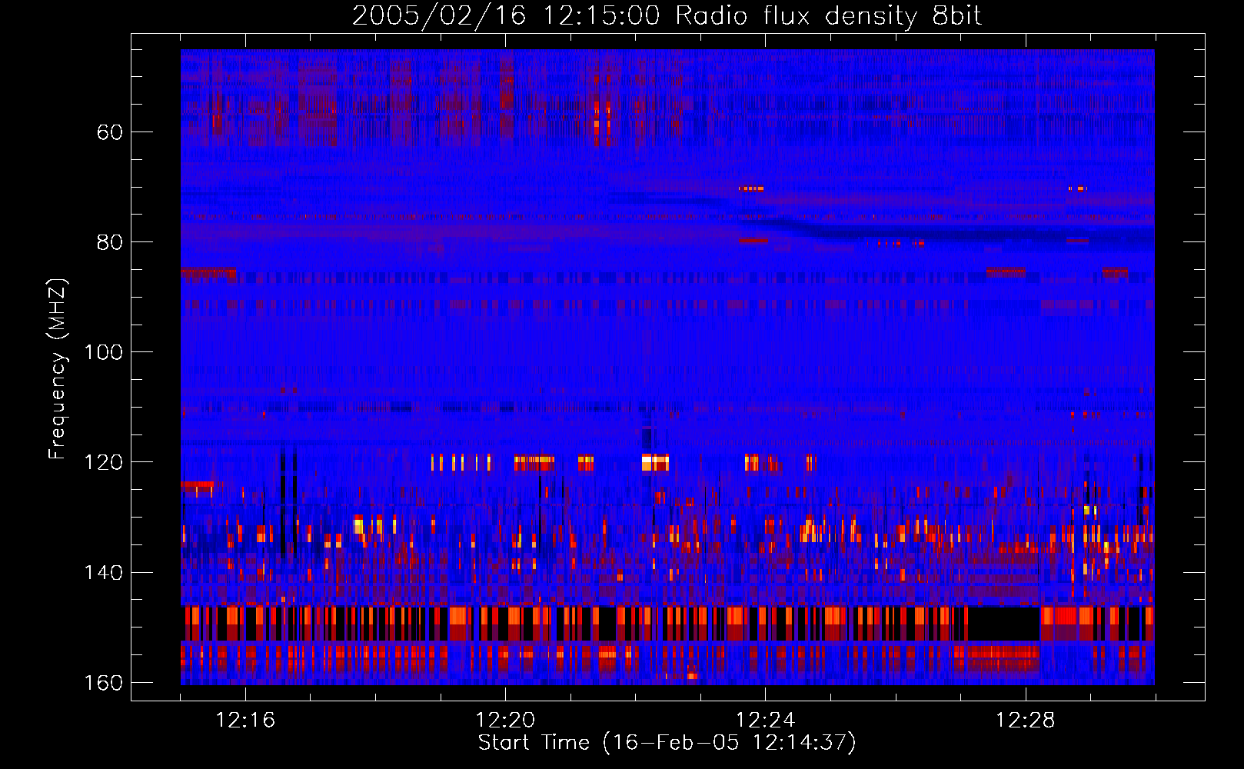Click the 12:20 time tick label

[x=505, y=720]
